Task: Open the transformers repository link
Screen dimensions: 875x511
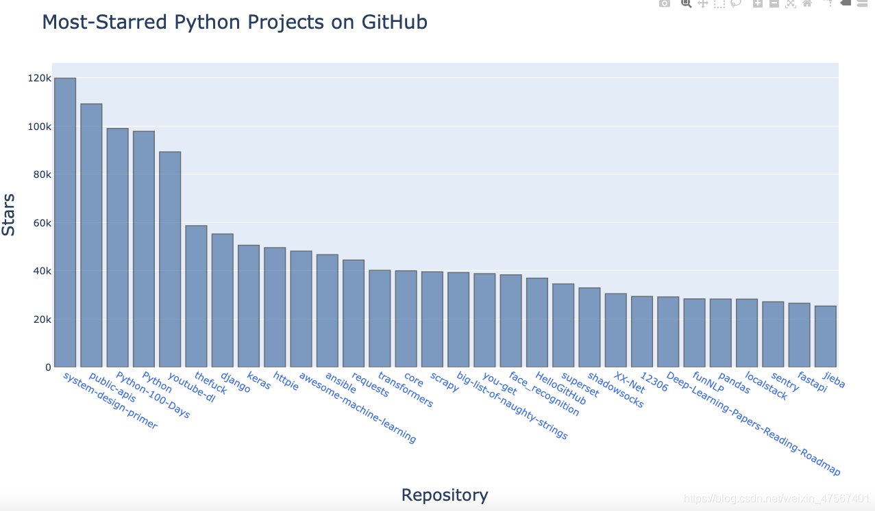Action: point(405,390)
